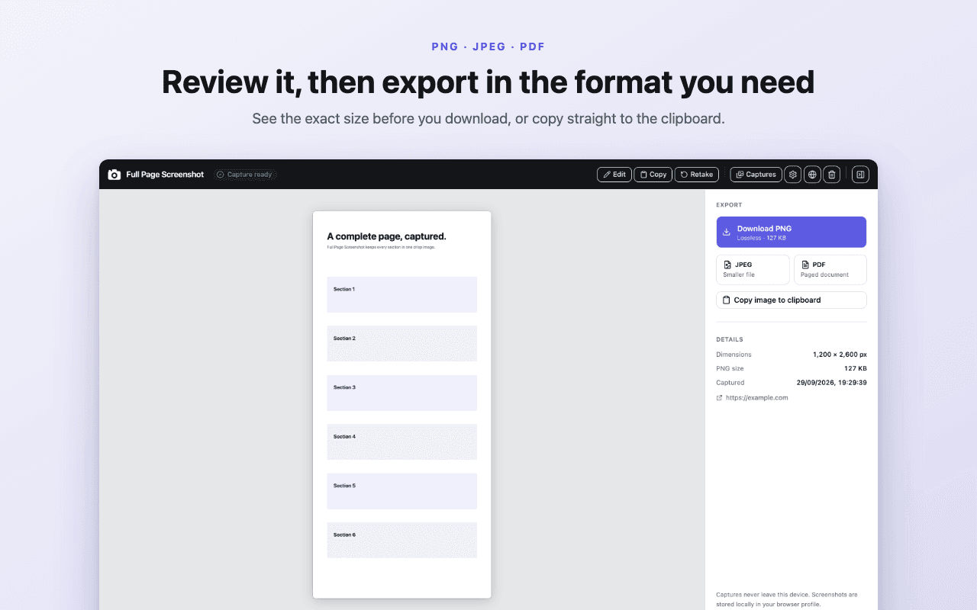Click the 'Captures never leave this device' note

787,599
